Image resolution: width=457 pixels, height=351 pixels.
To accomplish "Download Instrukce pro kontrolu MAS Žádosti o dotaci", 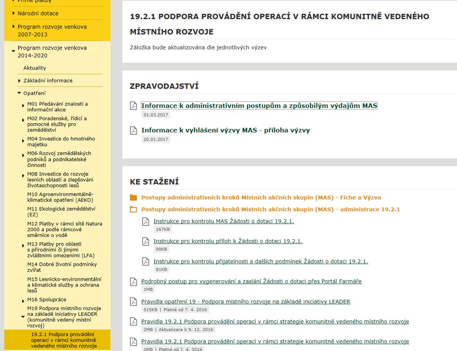I will [x=224, y=221].
